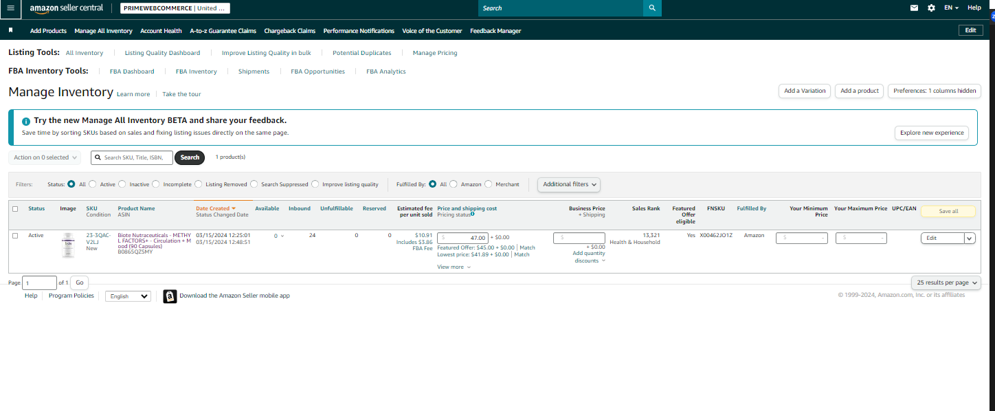995x411 pixels.
Task: Select the Incomplete status filter
Action: click(156, 184)
